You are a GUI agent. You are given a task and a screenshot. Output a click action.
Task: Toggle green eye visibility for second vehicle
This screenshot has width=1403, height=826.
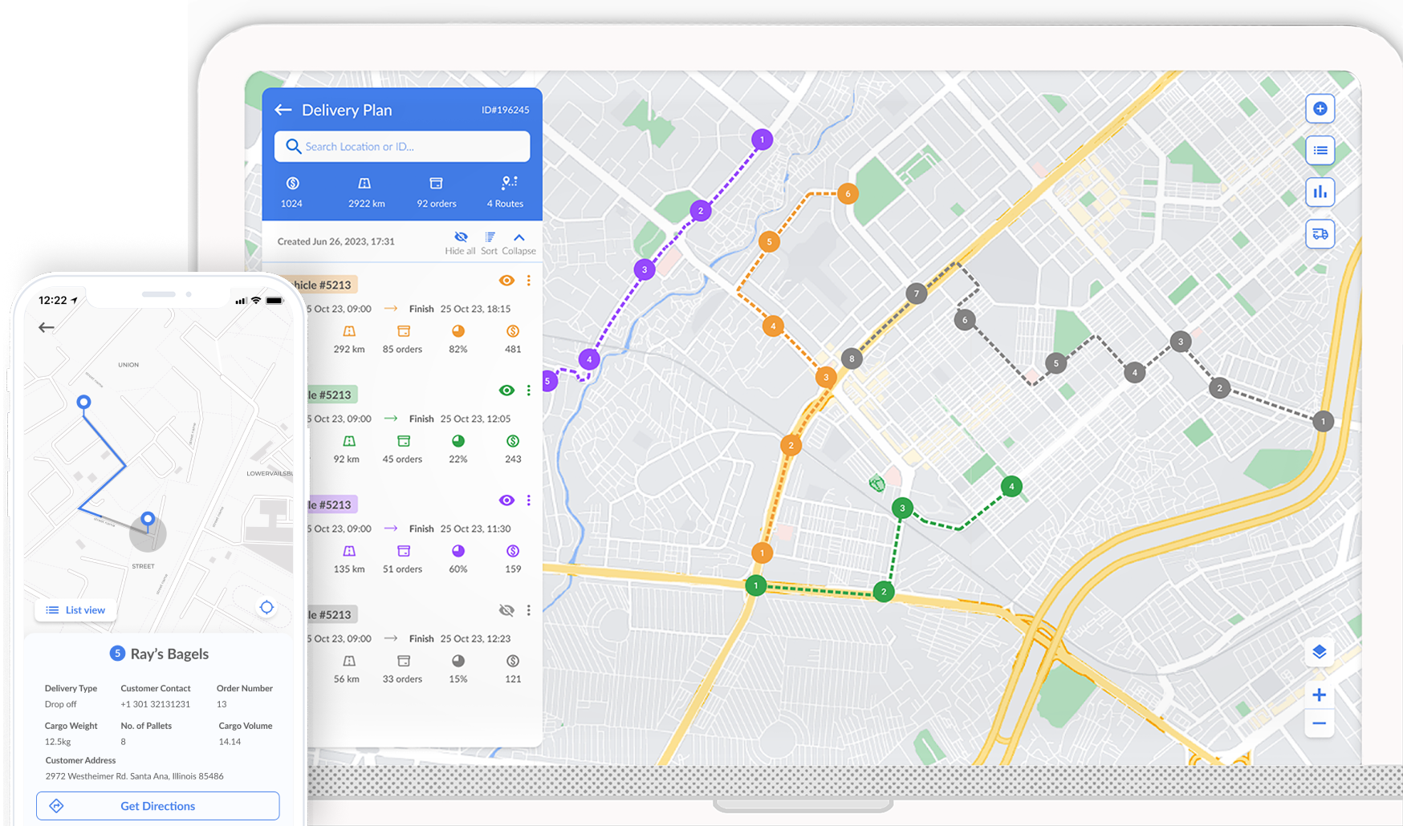(506, 391)
